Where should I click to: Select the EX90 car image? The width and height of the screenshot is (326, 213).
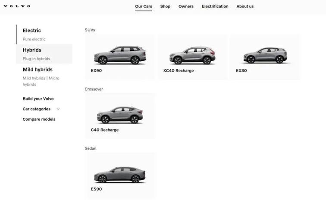pyautogui.click(x=120, y=55)
